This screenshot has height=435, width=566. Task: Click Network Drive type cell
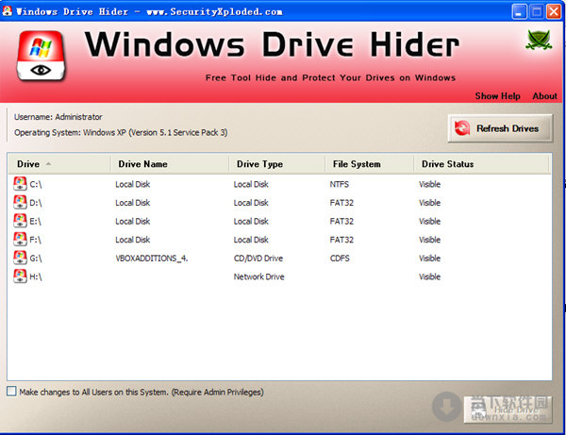pyautogui.click(x=258, y=276)
